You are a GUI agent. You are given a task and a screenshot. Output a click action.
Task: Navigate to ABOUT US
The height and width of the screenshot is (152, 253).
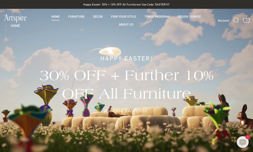coord(126,25)
